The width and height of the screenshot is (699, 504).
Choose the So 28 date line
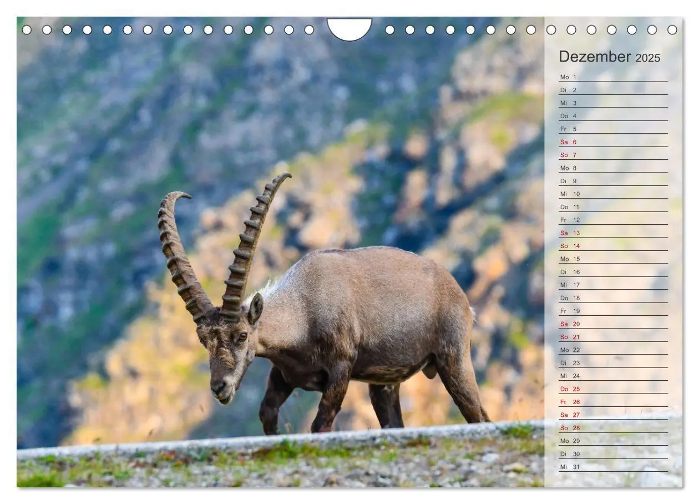point(613,428)
